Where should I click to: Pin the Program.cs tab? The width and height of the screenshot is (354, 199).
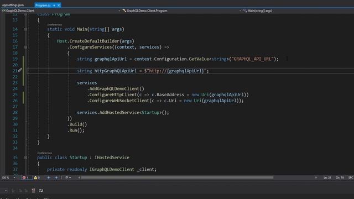(54, 5)
